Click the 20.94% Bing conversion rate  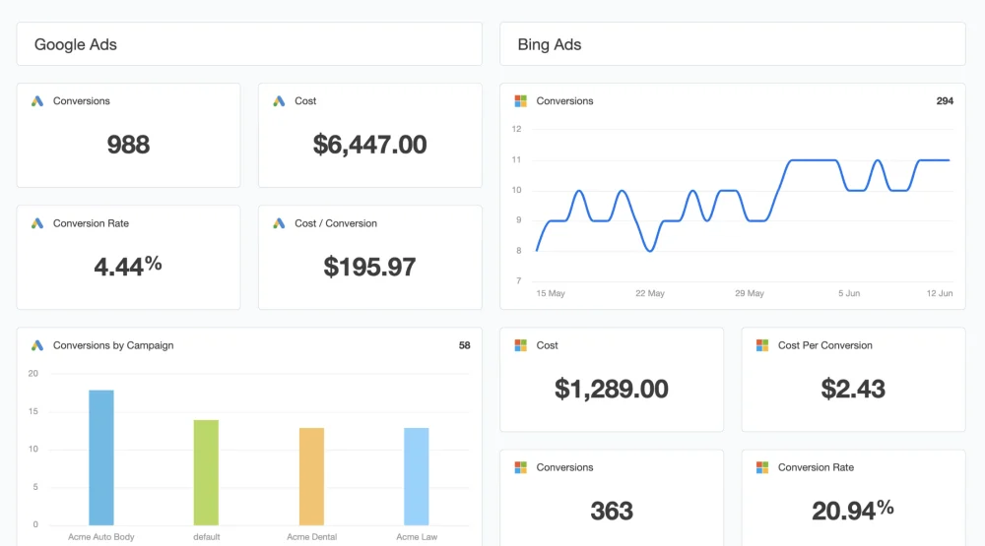[x=853, y=511]
